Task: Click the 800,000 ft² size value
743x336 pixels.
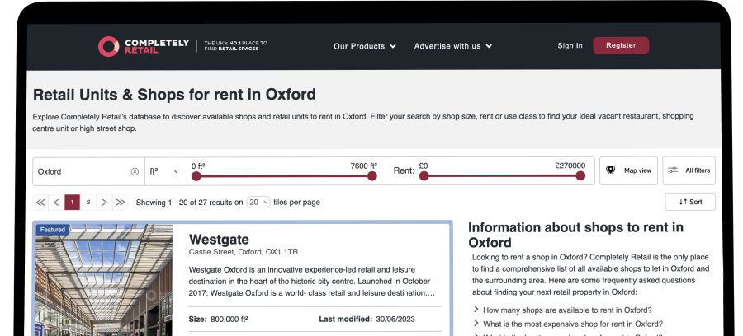Action: [229, 319]
